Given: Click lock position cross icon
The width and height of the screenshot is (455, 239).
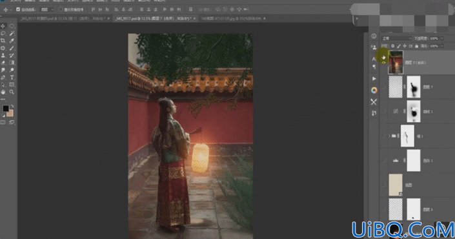Looking at the screenshot, I should pyautogui.click(x=405, y=46).
